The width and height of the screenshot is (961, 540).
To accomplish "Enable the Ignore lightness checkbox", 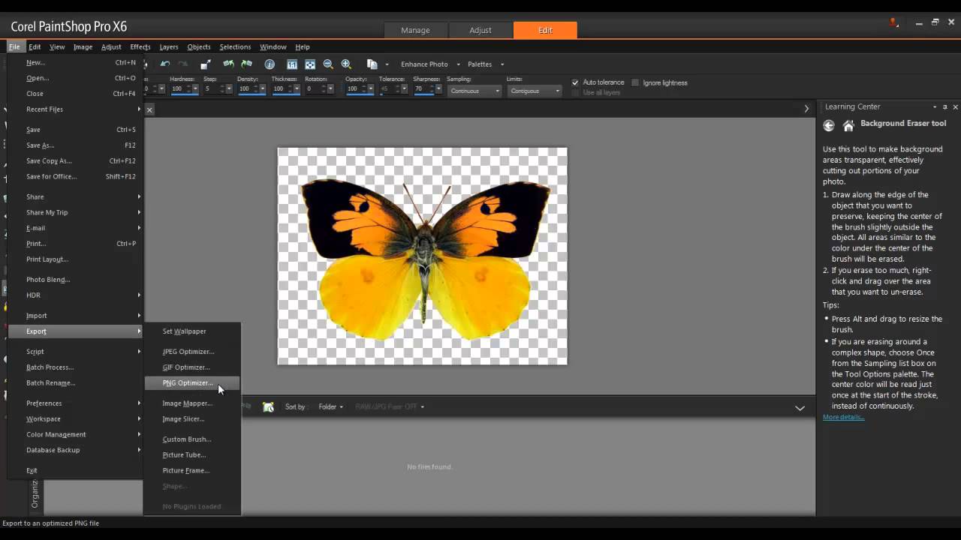I will (x=635, y=82).
